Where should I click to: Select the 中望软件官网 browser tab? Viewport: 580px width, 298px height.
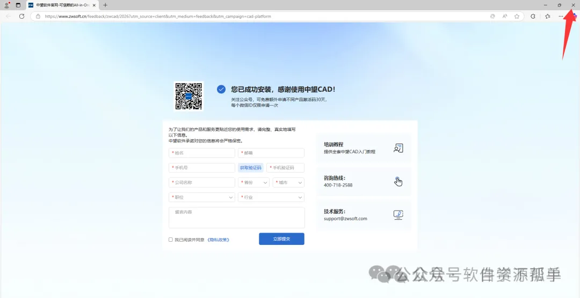tap(62, 5)
